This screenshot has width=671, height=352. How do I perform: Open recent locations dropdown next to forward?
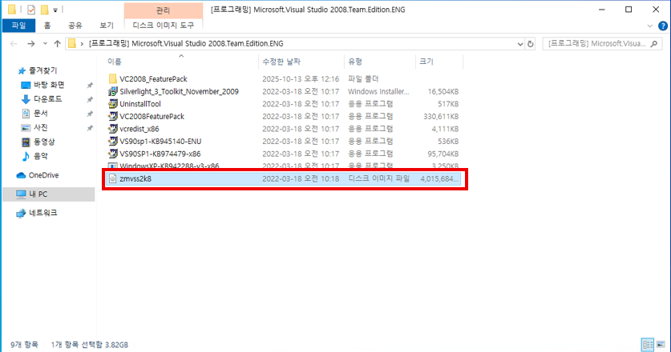43,43
